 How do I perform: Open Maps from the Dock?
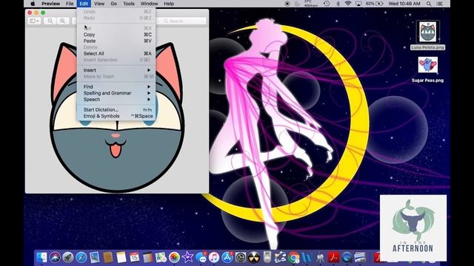tap(161, 257)
